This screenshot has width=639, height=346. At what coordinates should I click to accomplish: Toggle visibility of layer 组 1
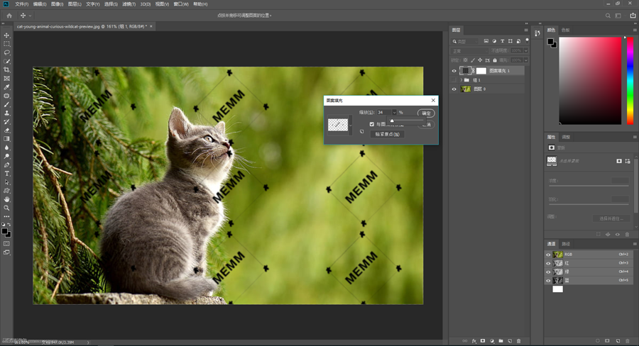pyautogui.click(x=454, y=80)
